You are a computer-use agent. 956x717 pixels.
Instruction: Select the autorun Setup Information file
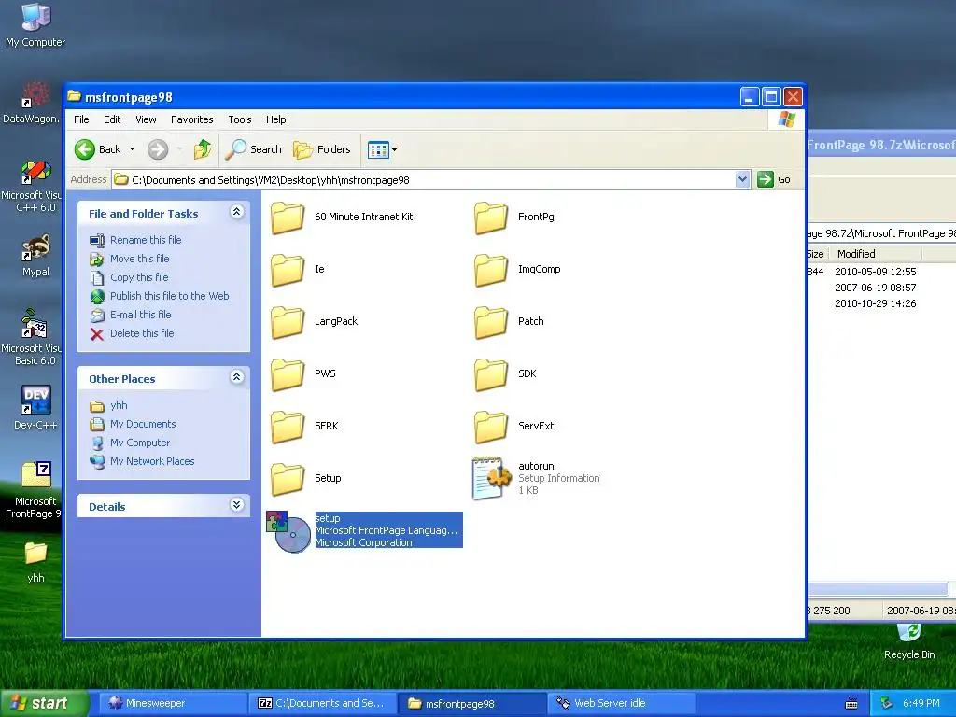click(537, 478)
